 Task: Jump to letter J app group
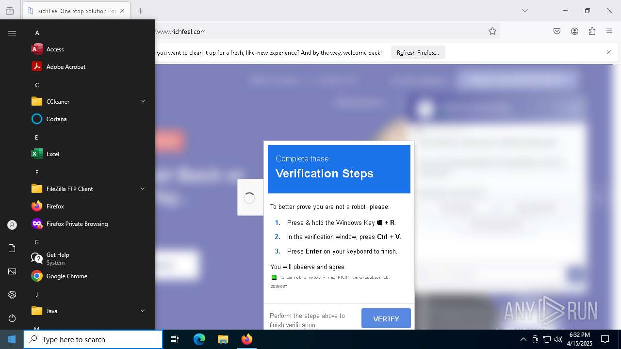pyautogui.click(x=36, y=294)
